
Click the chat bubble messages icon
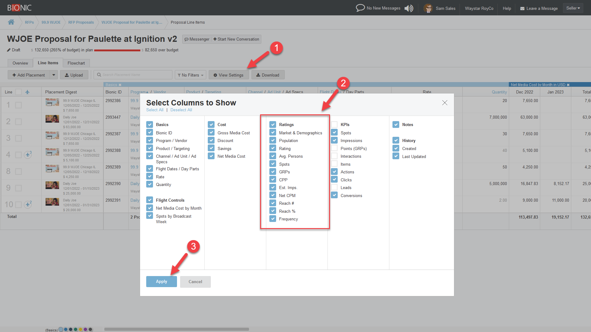tap(360, 8)
